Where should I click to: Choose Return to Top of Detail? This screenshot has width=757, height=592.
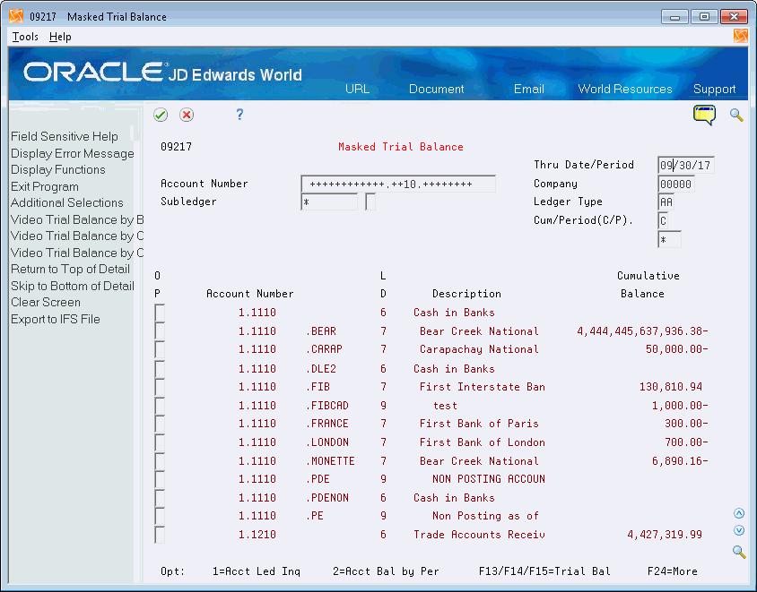click(x=70, y=269)
